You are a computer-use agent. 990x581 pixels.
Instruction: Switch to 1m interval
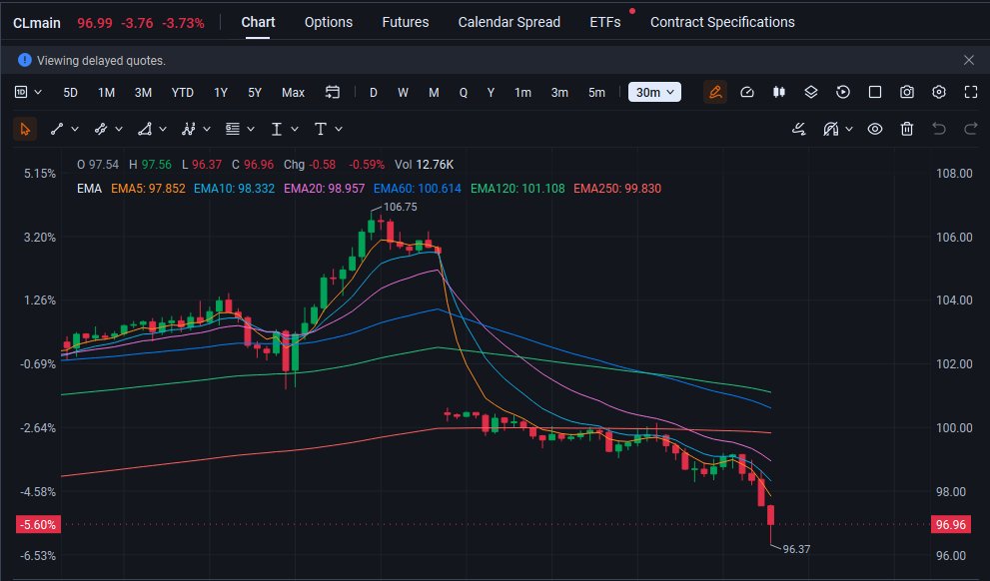tap(522, 92)
